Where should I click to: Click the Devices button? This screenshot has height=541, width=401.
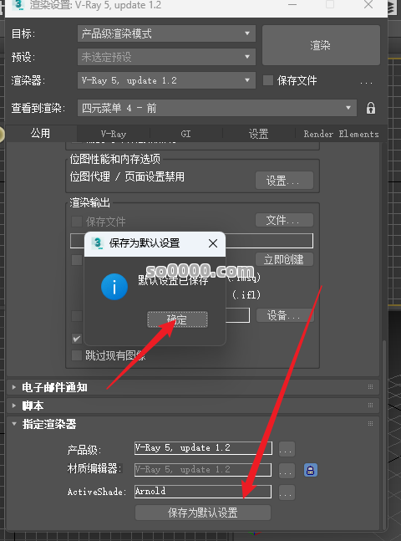(x=284, y=315)
